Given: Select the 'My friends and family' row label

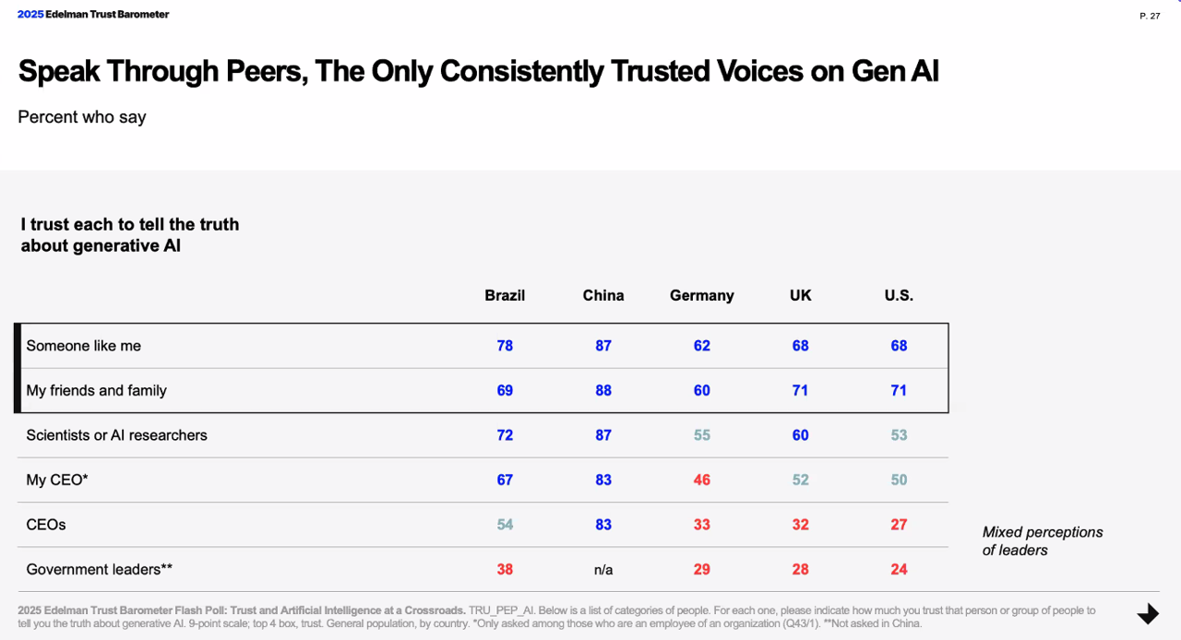Looking at the screenshot, I should 97,391.
